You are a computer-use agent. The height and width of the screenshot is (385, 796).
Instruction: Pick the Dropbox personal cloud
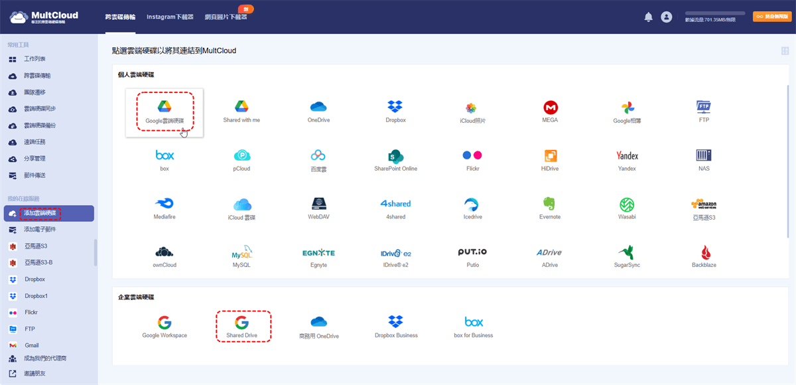(x=395, y=112)
